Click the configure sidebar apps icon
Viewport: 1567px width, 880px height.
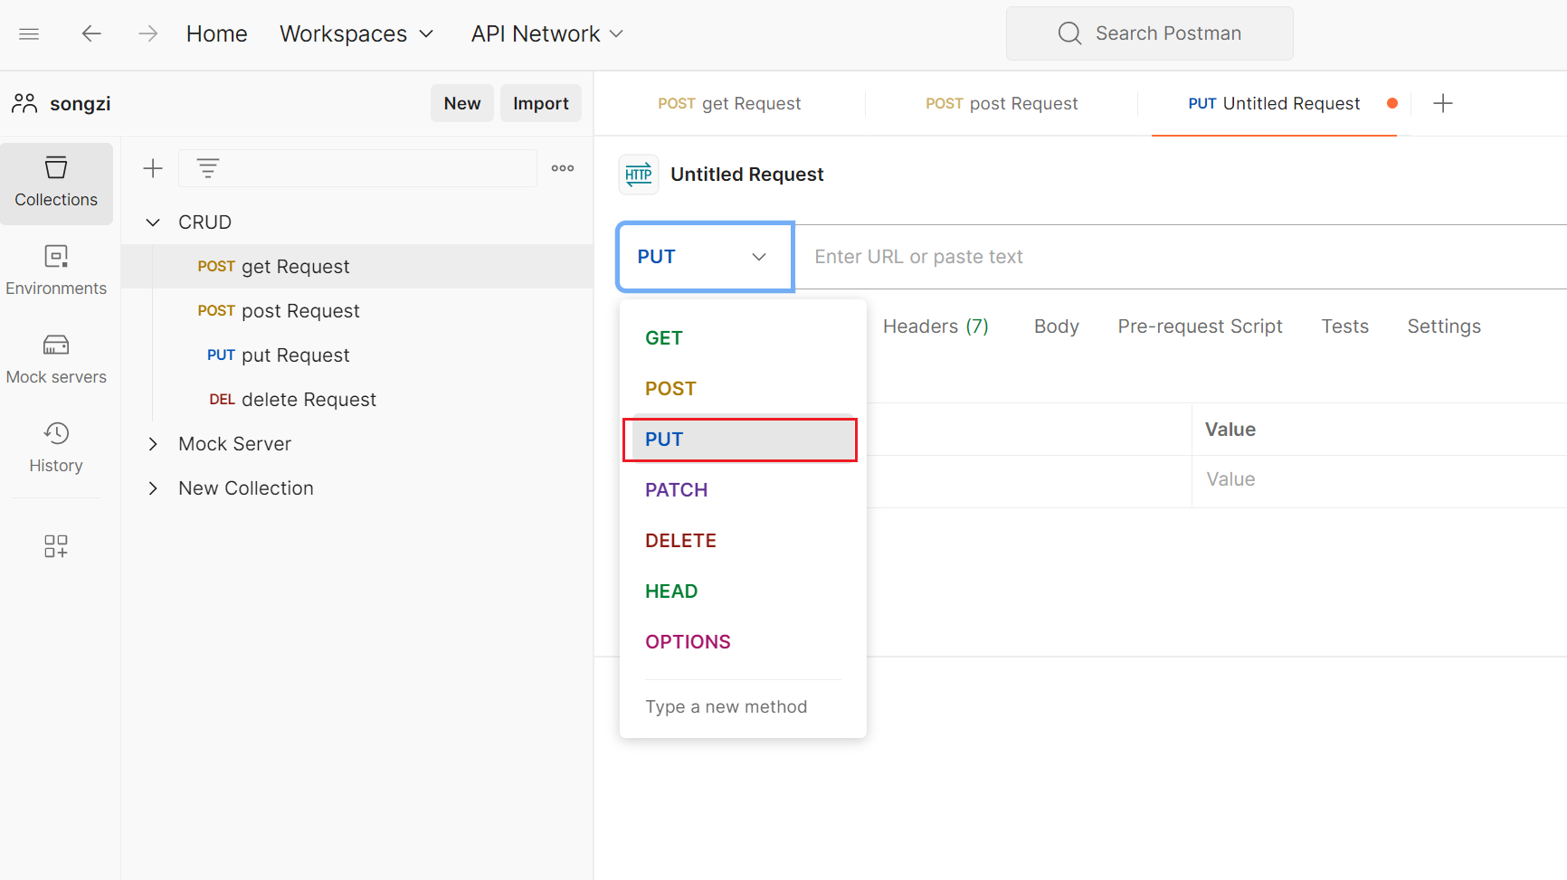(x=56, y=545)
